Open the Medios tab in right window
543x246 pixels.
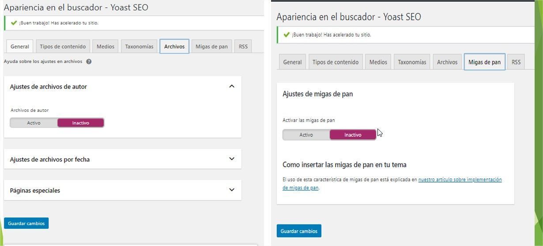[x=378, y=62]
